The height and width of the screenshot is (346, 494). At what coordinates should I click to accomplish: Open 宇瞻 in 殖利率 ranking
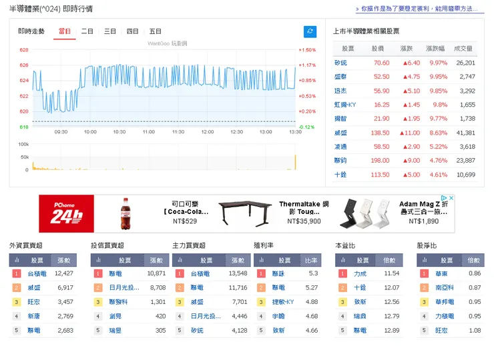coord(278,316)
